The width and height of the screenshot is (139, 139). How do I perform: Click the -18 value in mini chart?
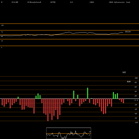(x=90, y=132)
